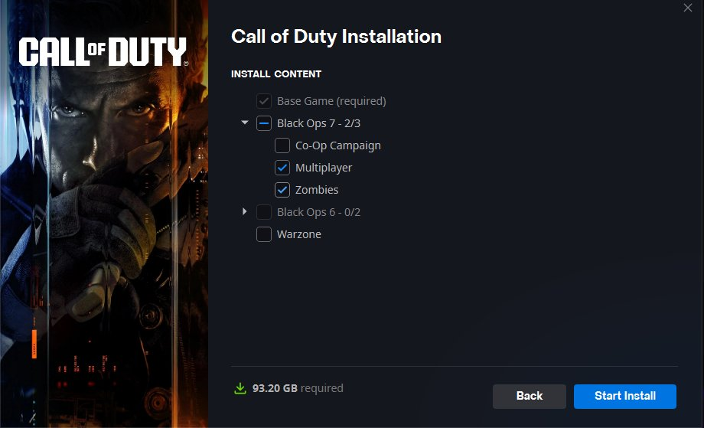Check the Black Ops 6 checkbox
704x428 pixels.
click(263, 212)
